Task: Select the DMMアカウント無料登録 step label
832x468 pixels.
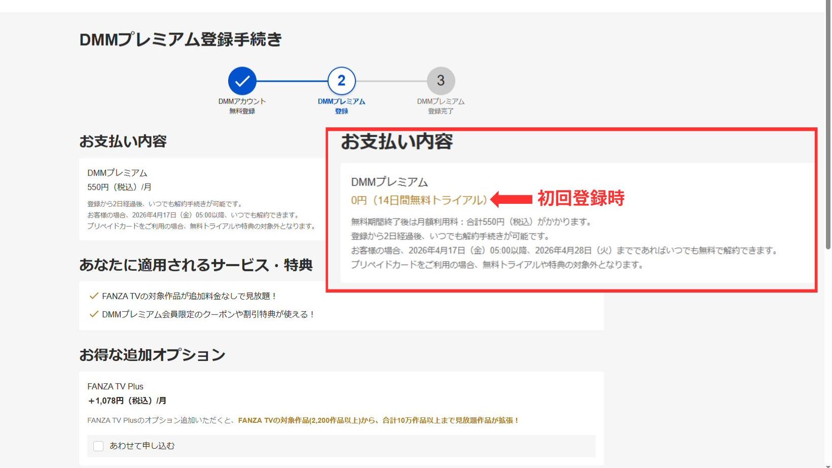Action: [x=242, y=106]
